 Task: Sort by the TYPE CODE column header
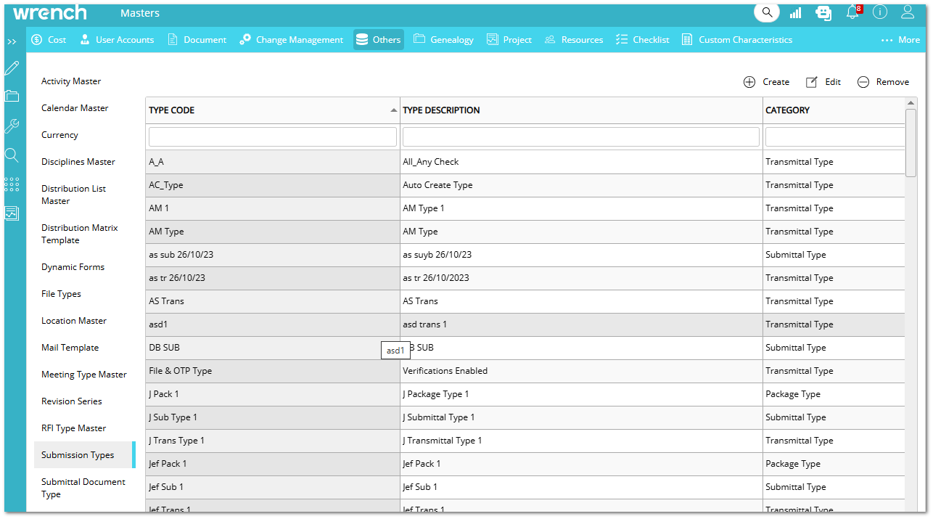click(273, 110)
